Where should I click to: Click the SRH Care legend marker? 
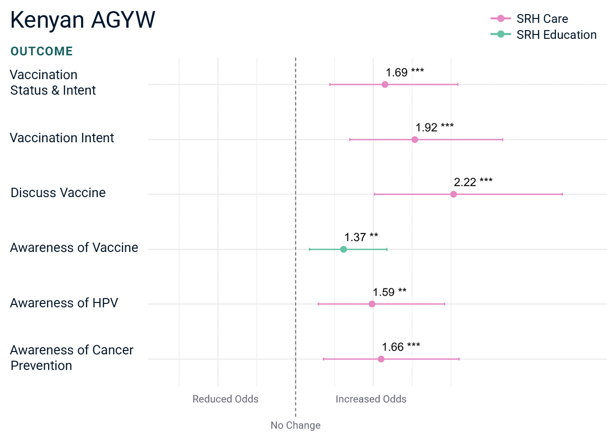point(501,19)
